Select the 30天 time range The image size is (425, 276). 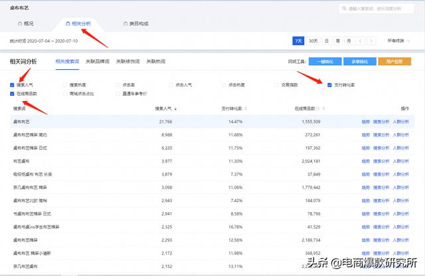tap(312, 41)
